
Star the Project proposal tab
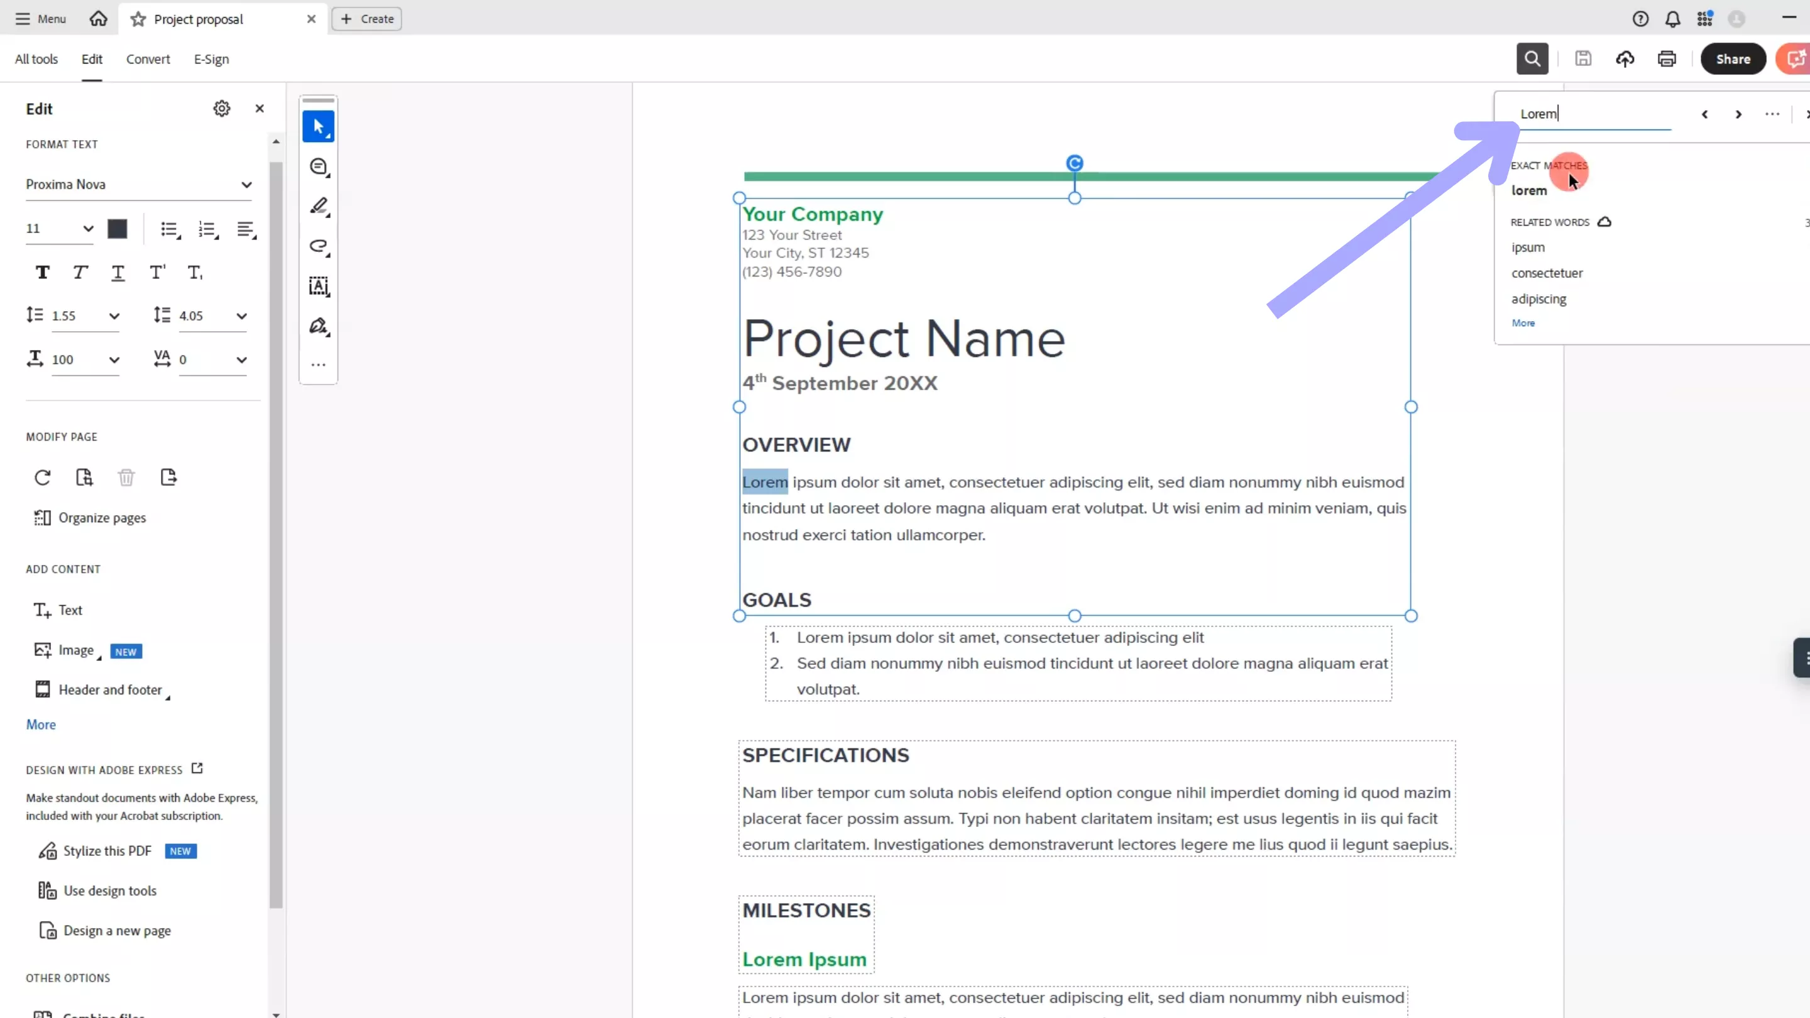coord(138,19)
